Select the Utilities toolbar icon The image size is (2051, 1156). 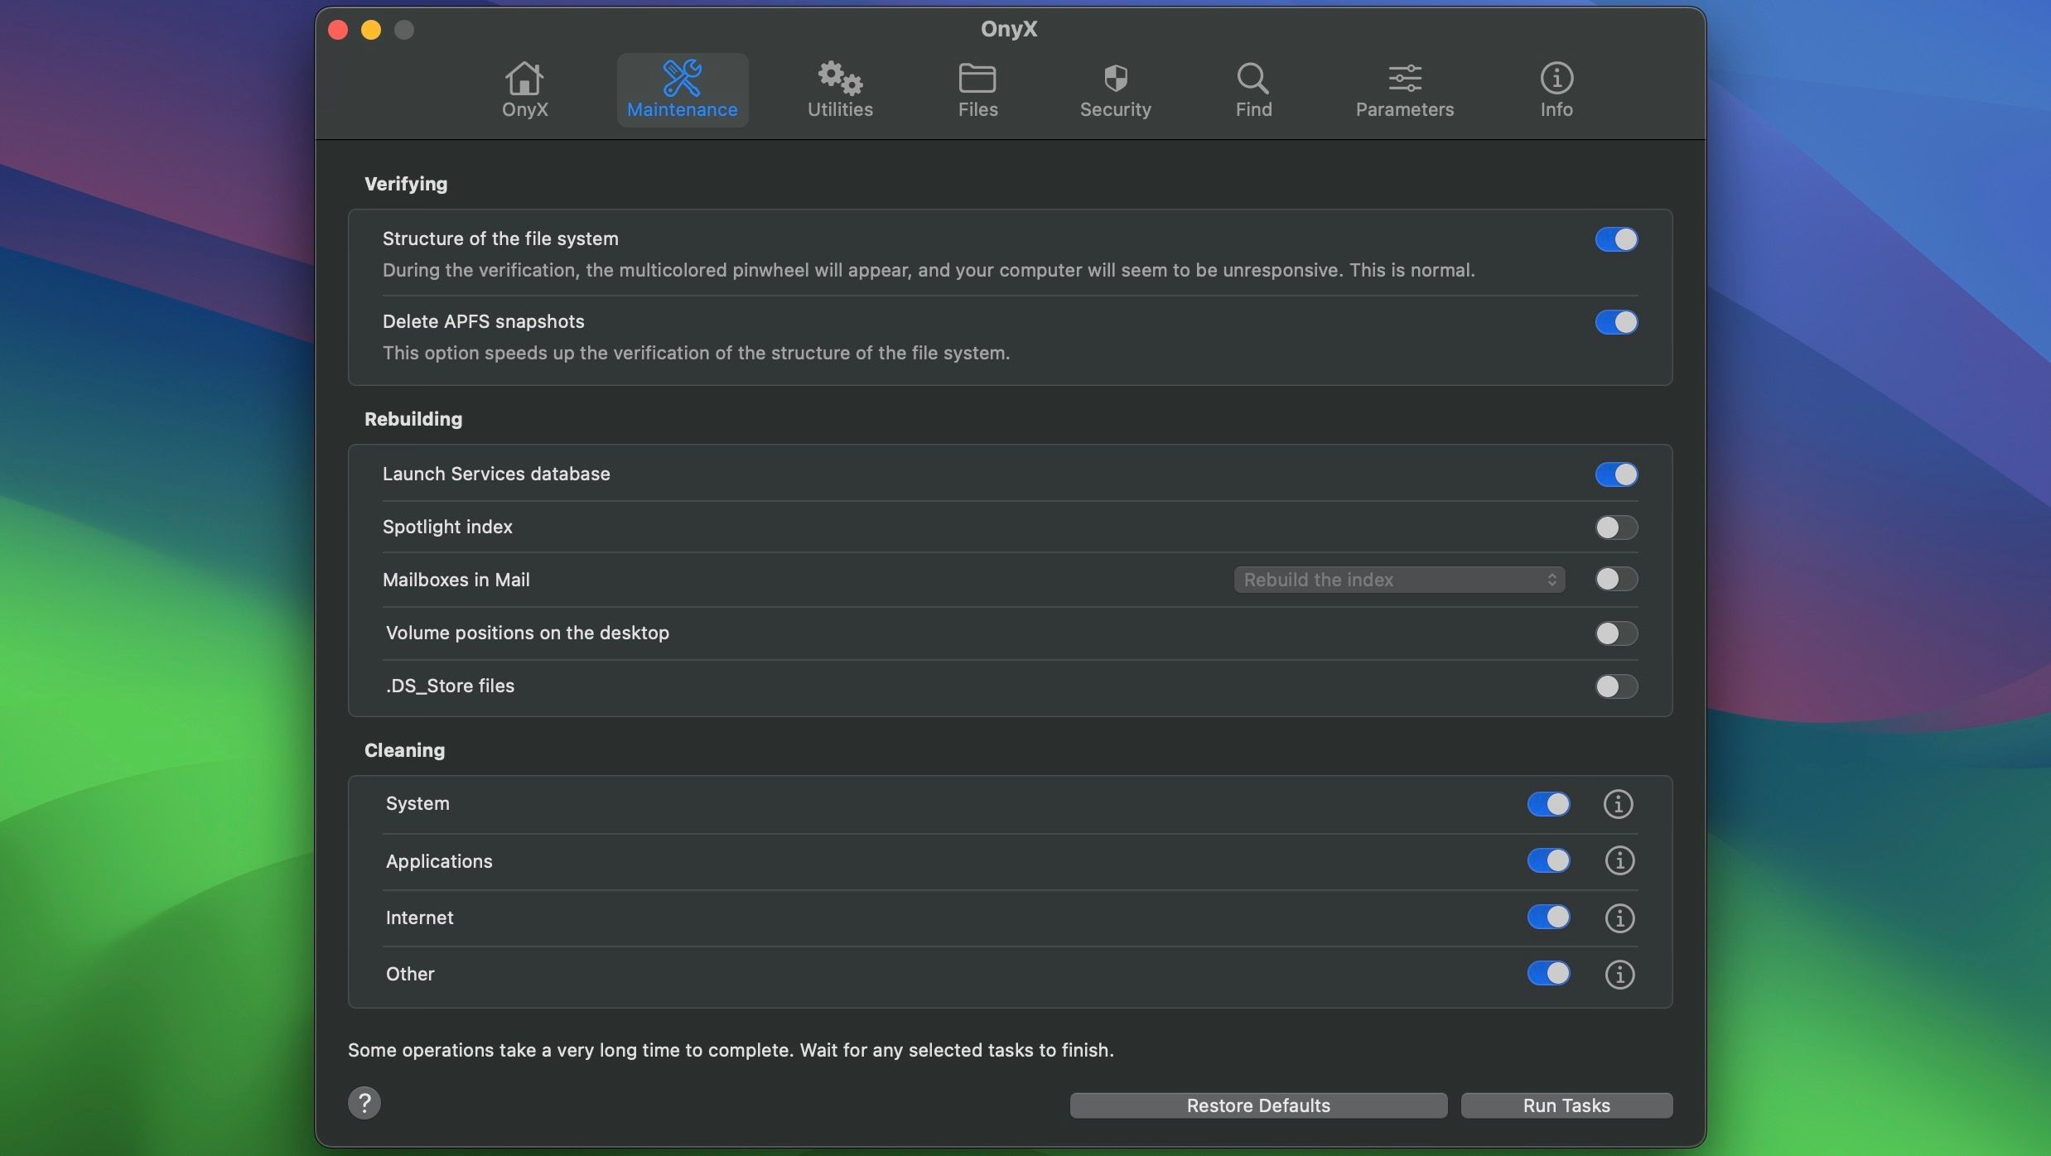click(838, 89)
